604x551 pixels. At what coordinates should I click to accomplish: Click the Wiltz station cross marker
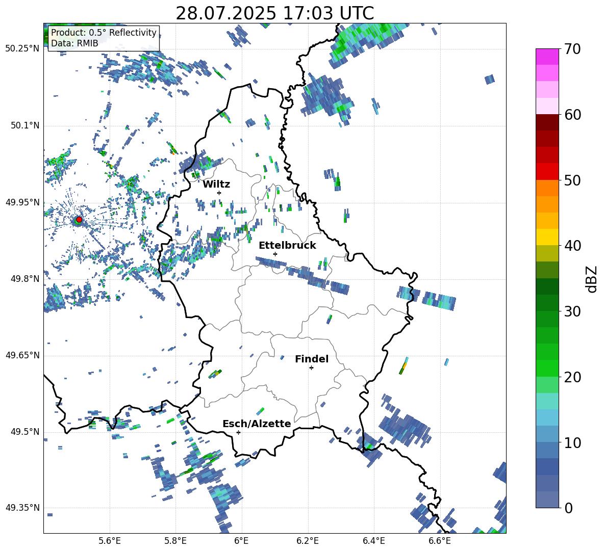pyautogui.click(x=219, y=193)
